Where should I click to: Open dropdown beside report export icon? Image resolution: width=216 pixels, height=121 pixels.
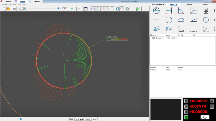tap(140, 9)
